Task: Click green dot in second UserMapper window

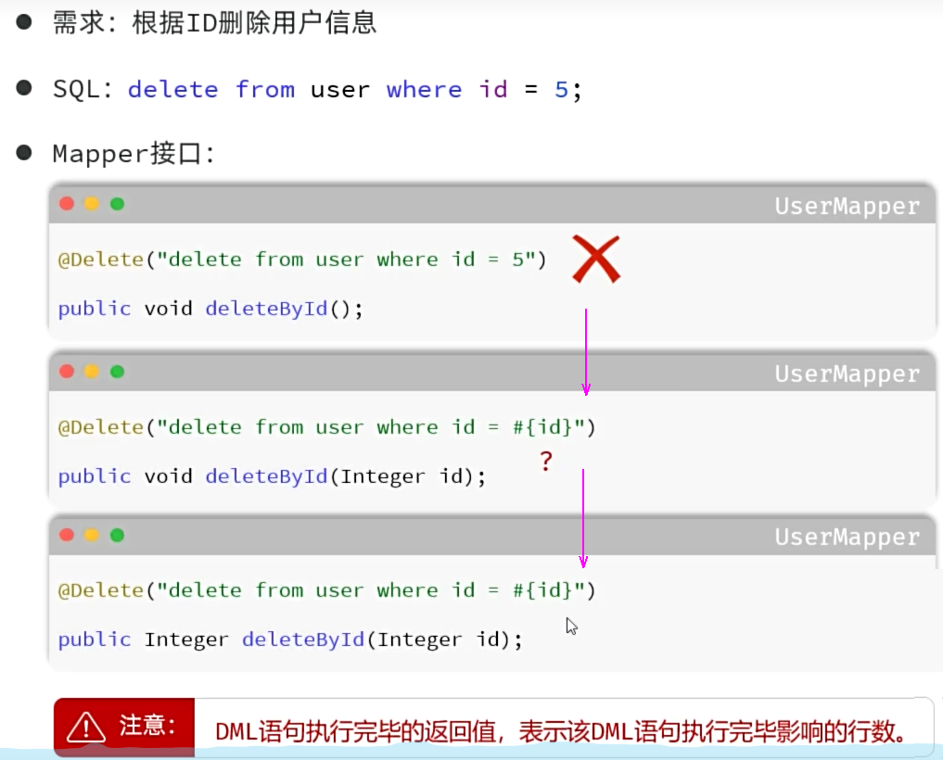Action: 117,372
